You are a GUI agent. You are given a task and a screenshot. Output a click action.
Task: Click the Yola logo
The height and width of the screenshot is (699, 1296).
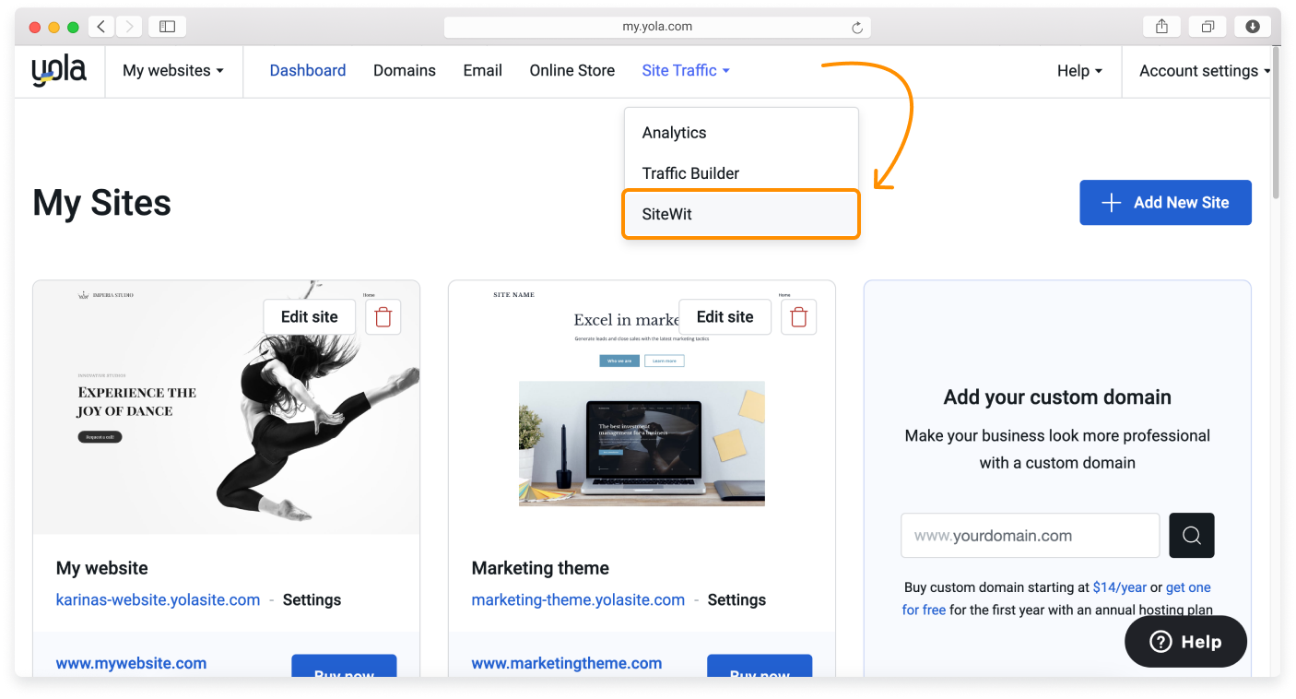pyautogui.click(x=58, y=69)
